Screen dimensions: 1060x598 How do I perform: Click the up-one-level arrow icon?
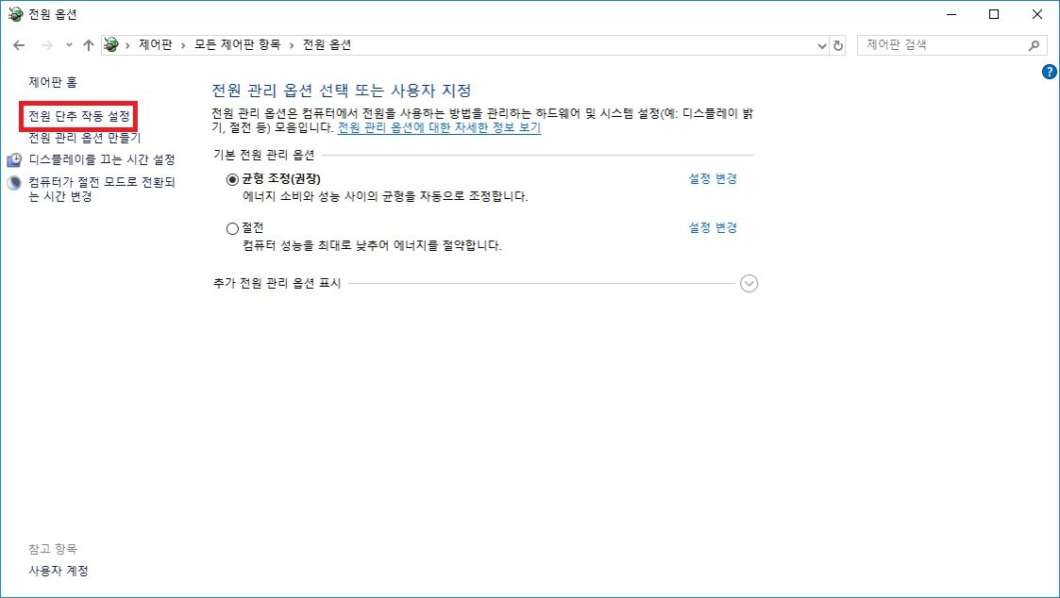pyautogui.click(x=88, y=45)
